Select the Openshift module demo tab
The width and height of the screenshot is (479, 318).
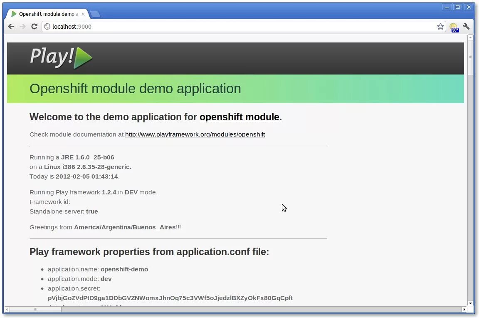48,14
